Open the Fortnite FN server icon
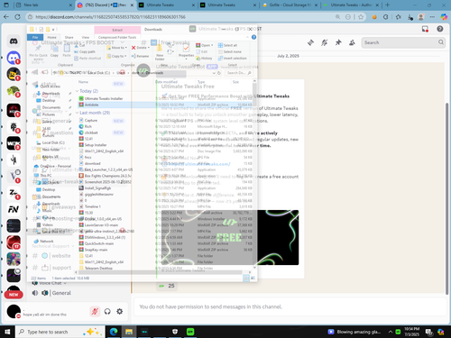The width and height of the screenshot is (451, 338). (x=14, y=209)
